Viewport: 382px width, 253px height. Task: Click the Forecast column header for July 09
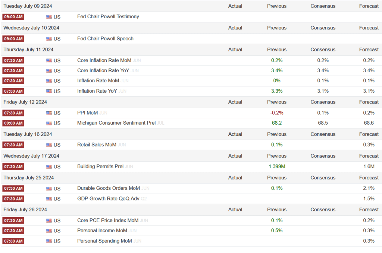pyautogui.click(x=369, y=6)
